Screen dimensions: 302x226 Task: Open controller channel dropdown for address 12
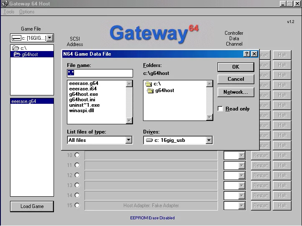[x=241, y=175]
